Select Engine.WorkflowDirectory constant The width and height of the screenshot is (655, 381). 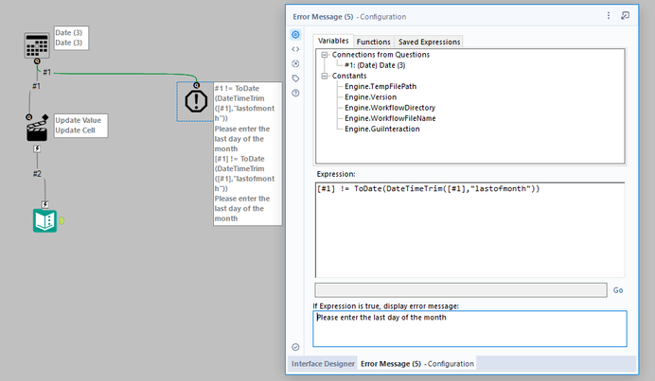(390, 108)
